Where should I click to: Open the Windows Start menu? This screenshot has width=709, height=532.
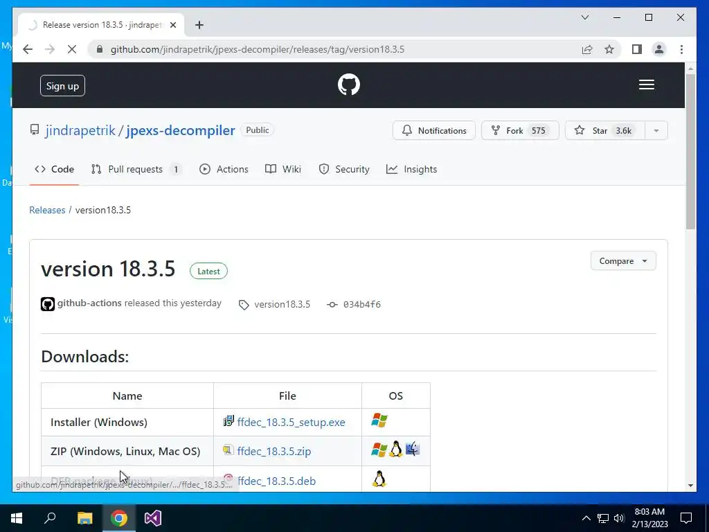[x=17, y=518]
